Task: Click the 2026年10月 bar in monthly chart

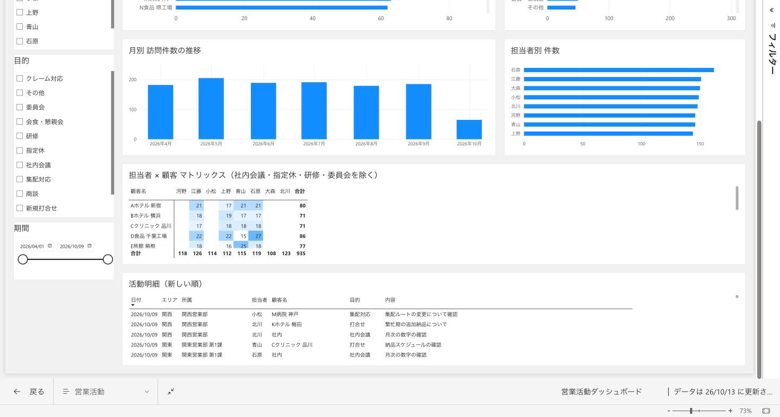Action: pyautogui.click(x=469, y=129)
